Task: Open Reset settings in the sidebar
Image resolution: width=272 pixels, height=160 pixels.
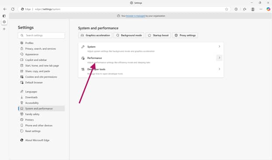Action: point(41,131)
